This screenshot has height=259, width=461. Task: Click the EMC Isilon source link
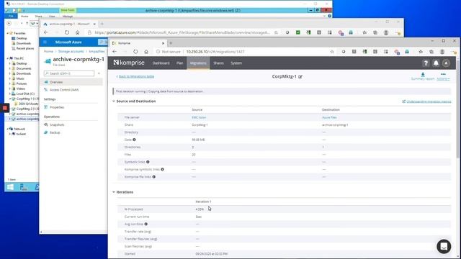199,117
